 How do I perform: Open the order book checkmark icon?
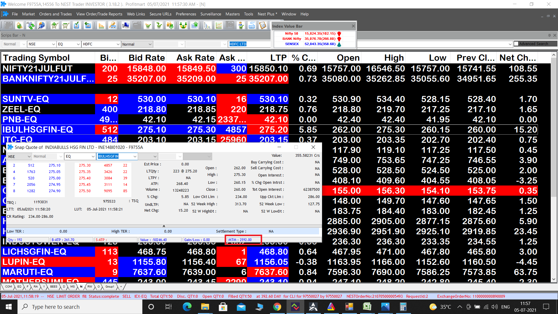click(77, 26)
